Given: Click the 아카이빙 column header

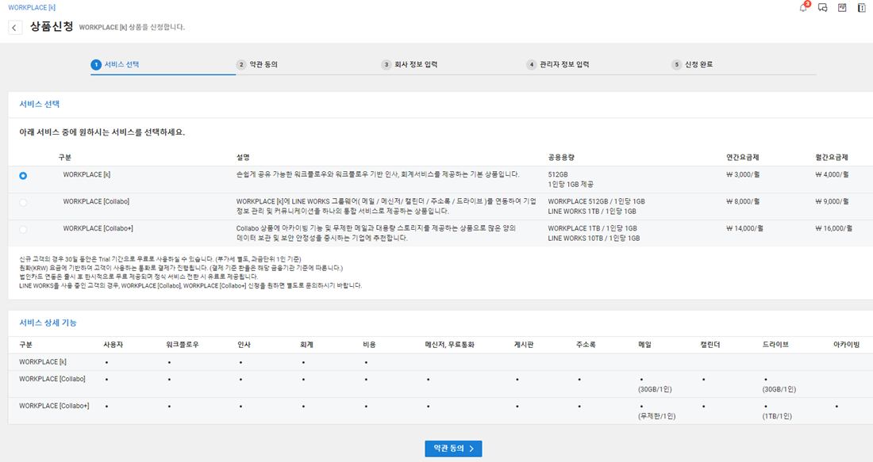Looking at the screenshot, I should tap(846, 345).
